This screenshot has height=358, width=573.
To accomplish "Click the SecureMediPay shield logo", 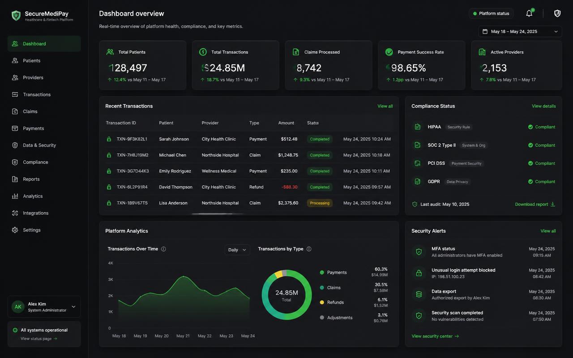I will 16,16.
